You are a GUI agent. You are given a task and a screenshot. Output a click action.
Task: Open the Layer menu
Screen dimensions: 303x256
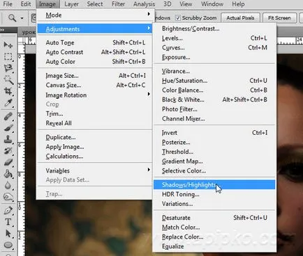tap(71, 4)
